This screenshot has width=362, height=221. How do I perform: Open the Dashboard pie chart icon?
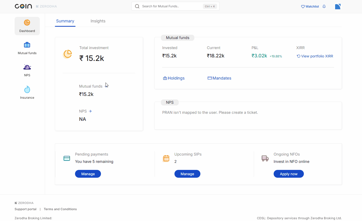click(27, 23)
